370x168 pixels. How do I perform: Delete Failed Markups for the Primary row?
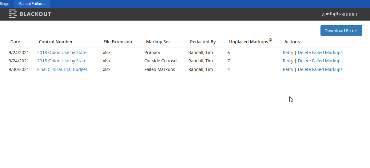point(320,53)
